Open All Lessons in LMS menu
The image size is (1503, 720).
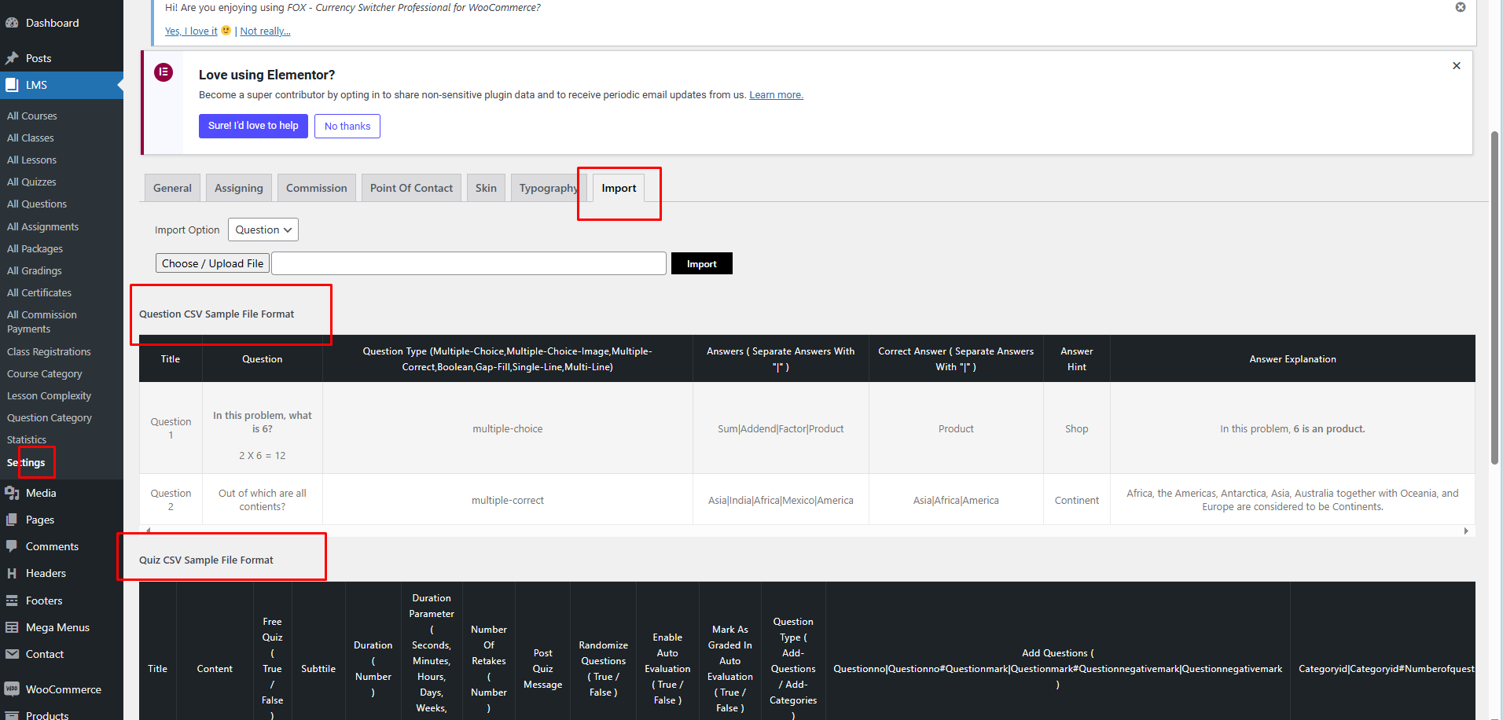(31, 160)
